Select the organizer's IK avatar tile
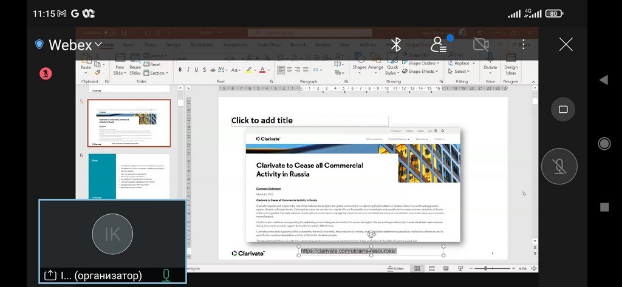 112,234
